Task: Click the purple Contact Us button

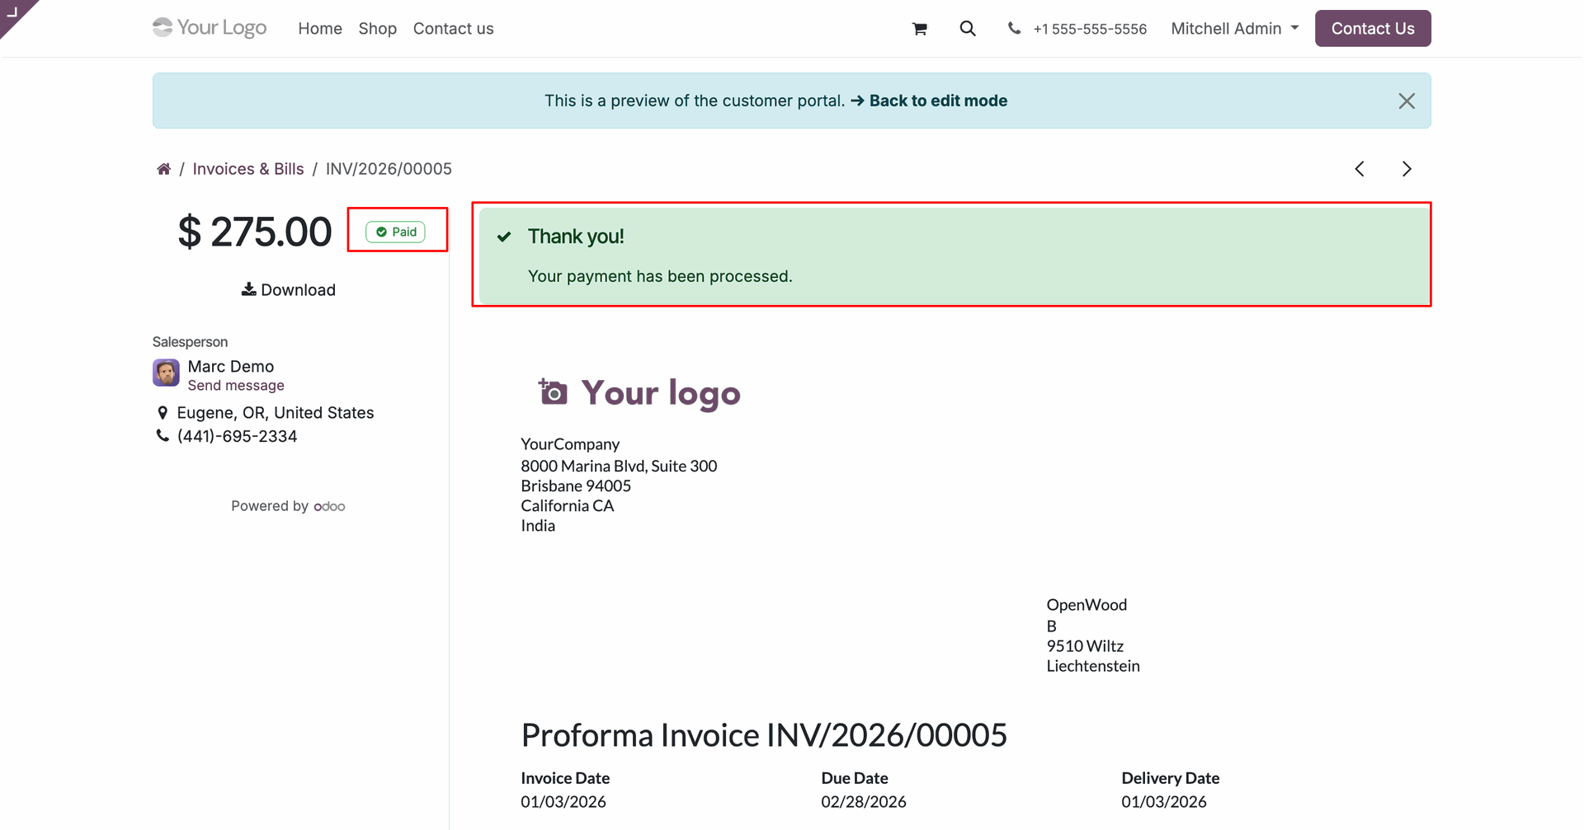Action: 1372,29
